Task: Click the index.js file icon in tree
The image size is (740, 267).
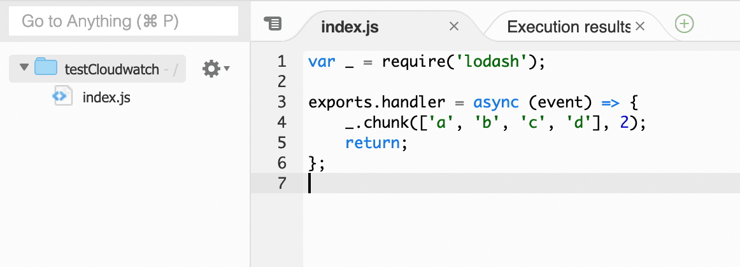Action: tap(62, 95)
